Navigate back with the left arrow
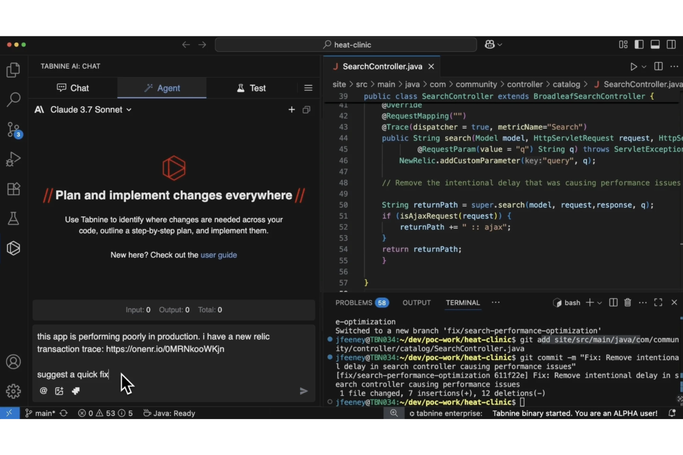The height and width of the screenshot is (455, 683). [x=186, y=45]
